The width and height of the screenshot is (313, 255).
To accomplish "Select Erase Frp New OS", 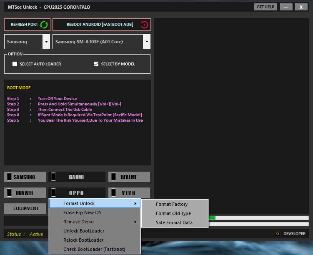I will click(82, 213).
